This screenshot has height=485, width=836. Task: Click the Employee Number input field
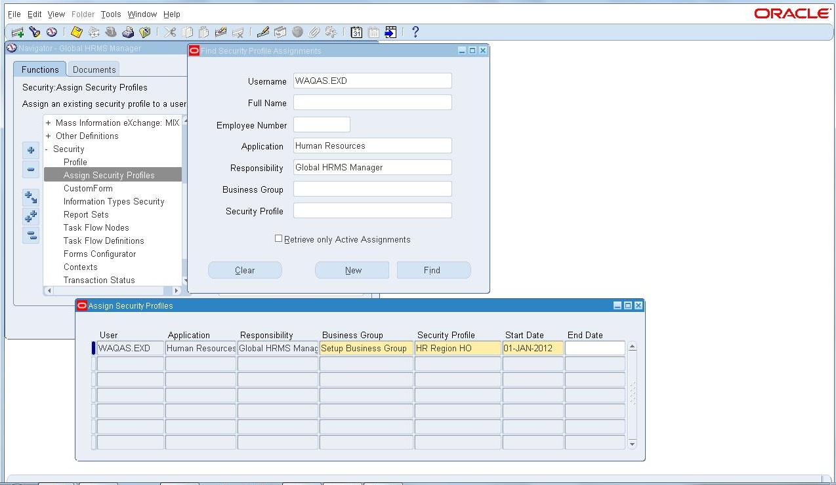point(322,125)
